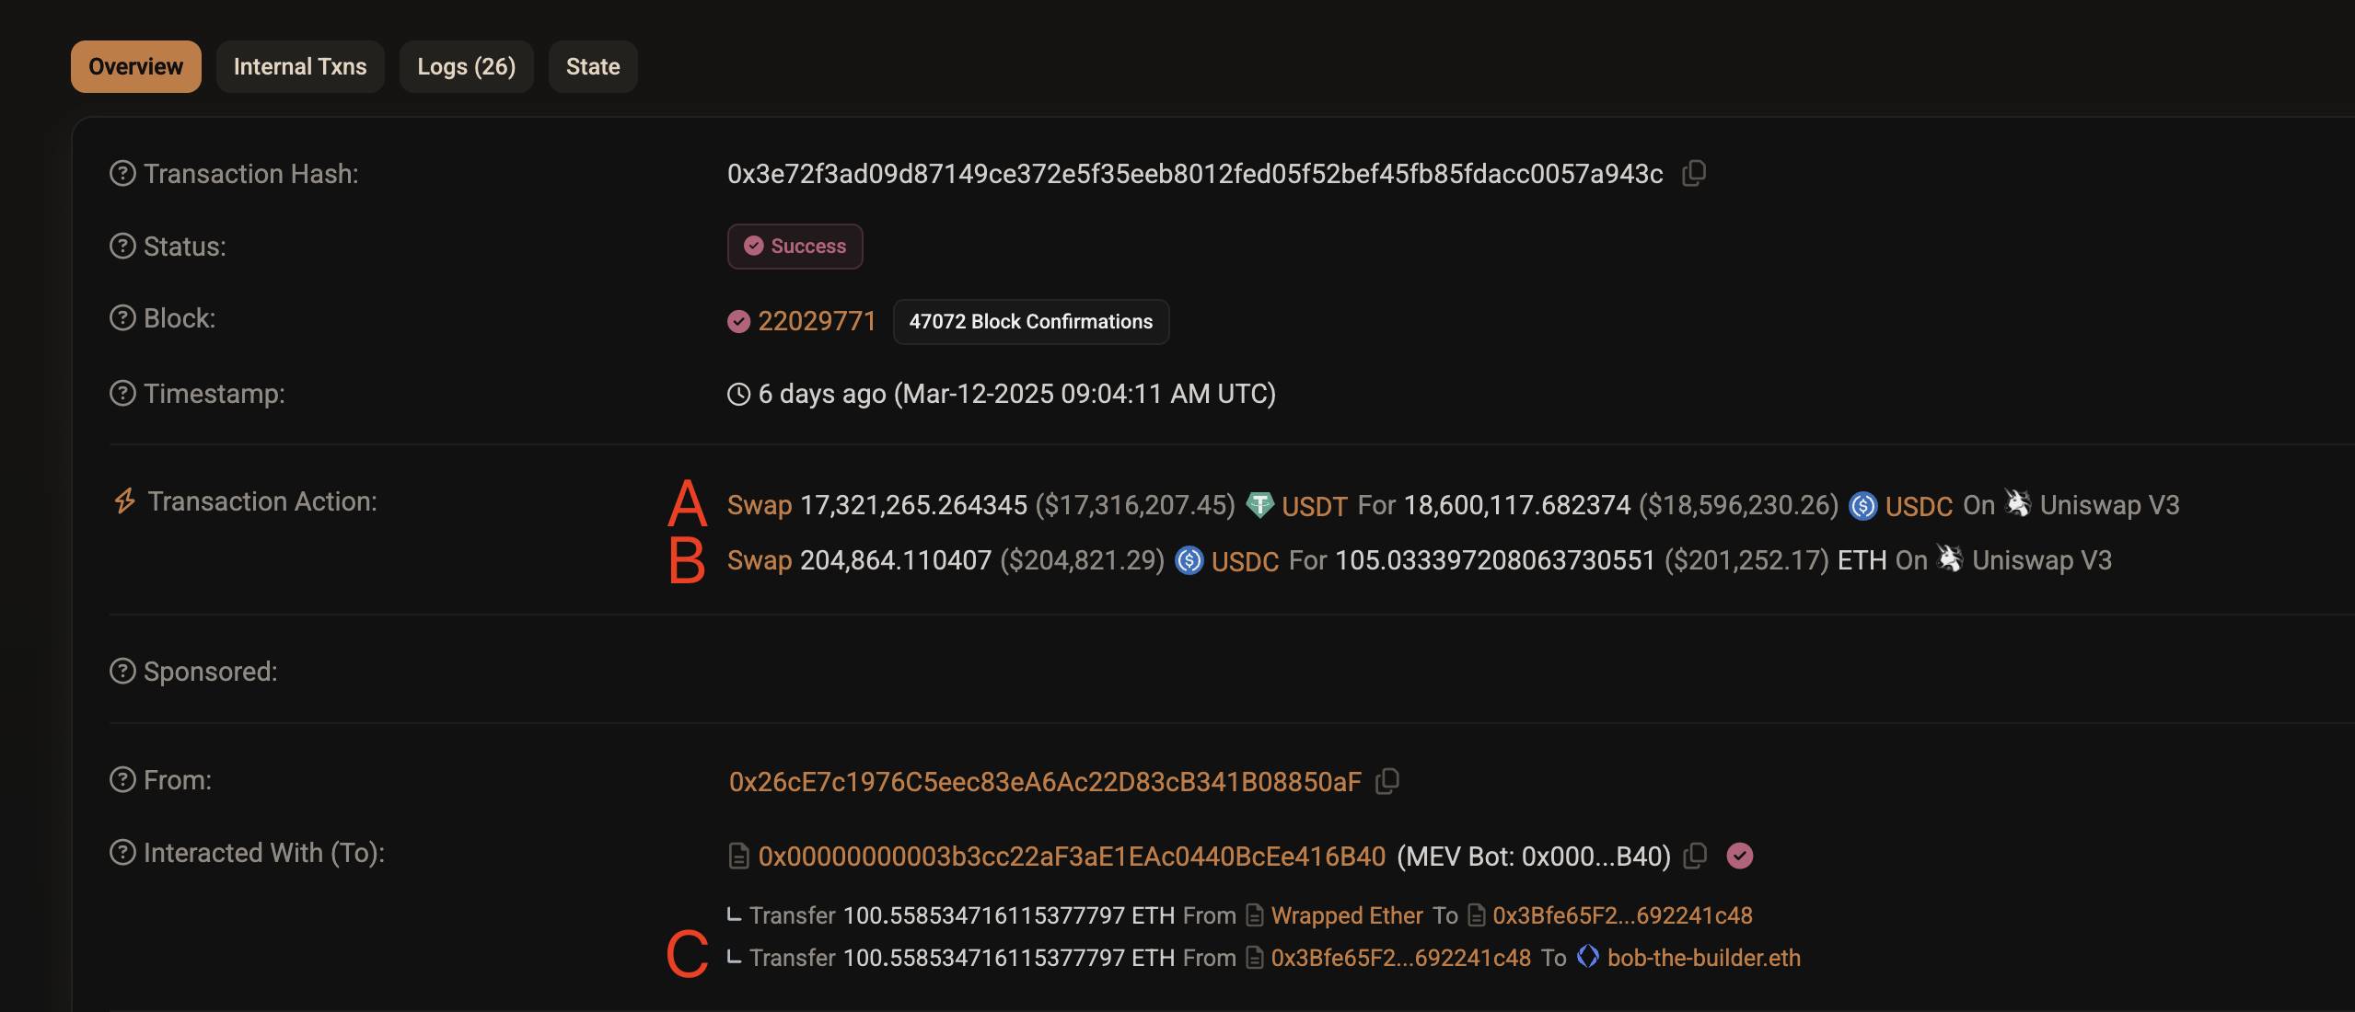Open the Logs (26) tab
2355x1012 pixels.
(x=466, y=66)
